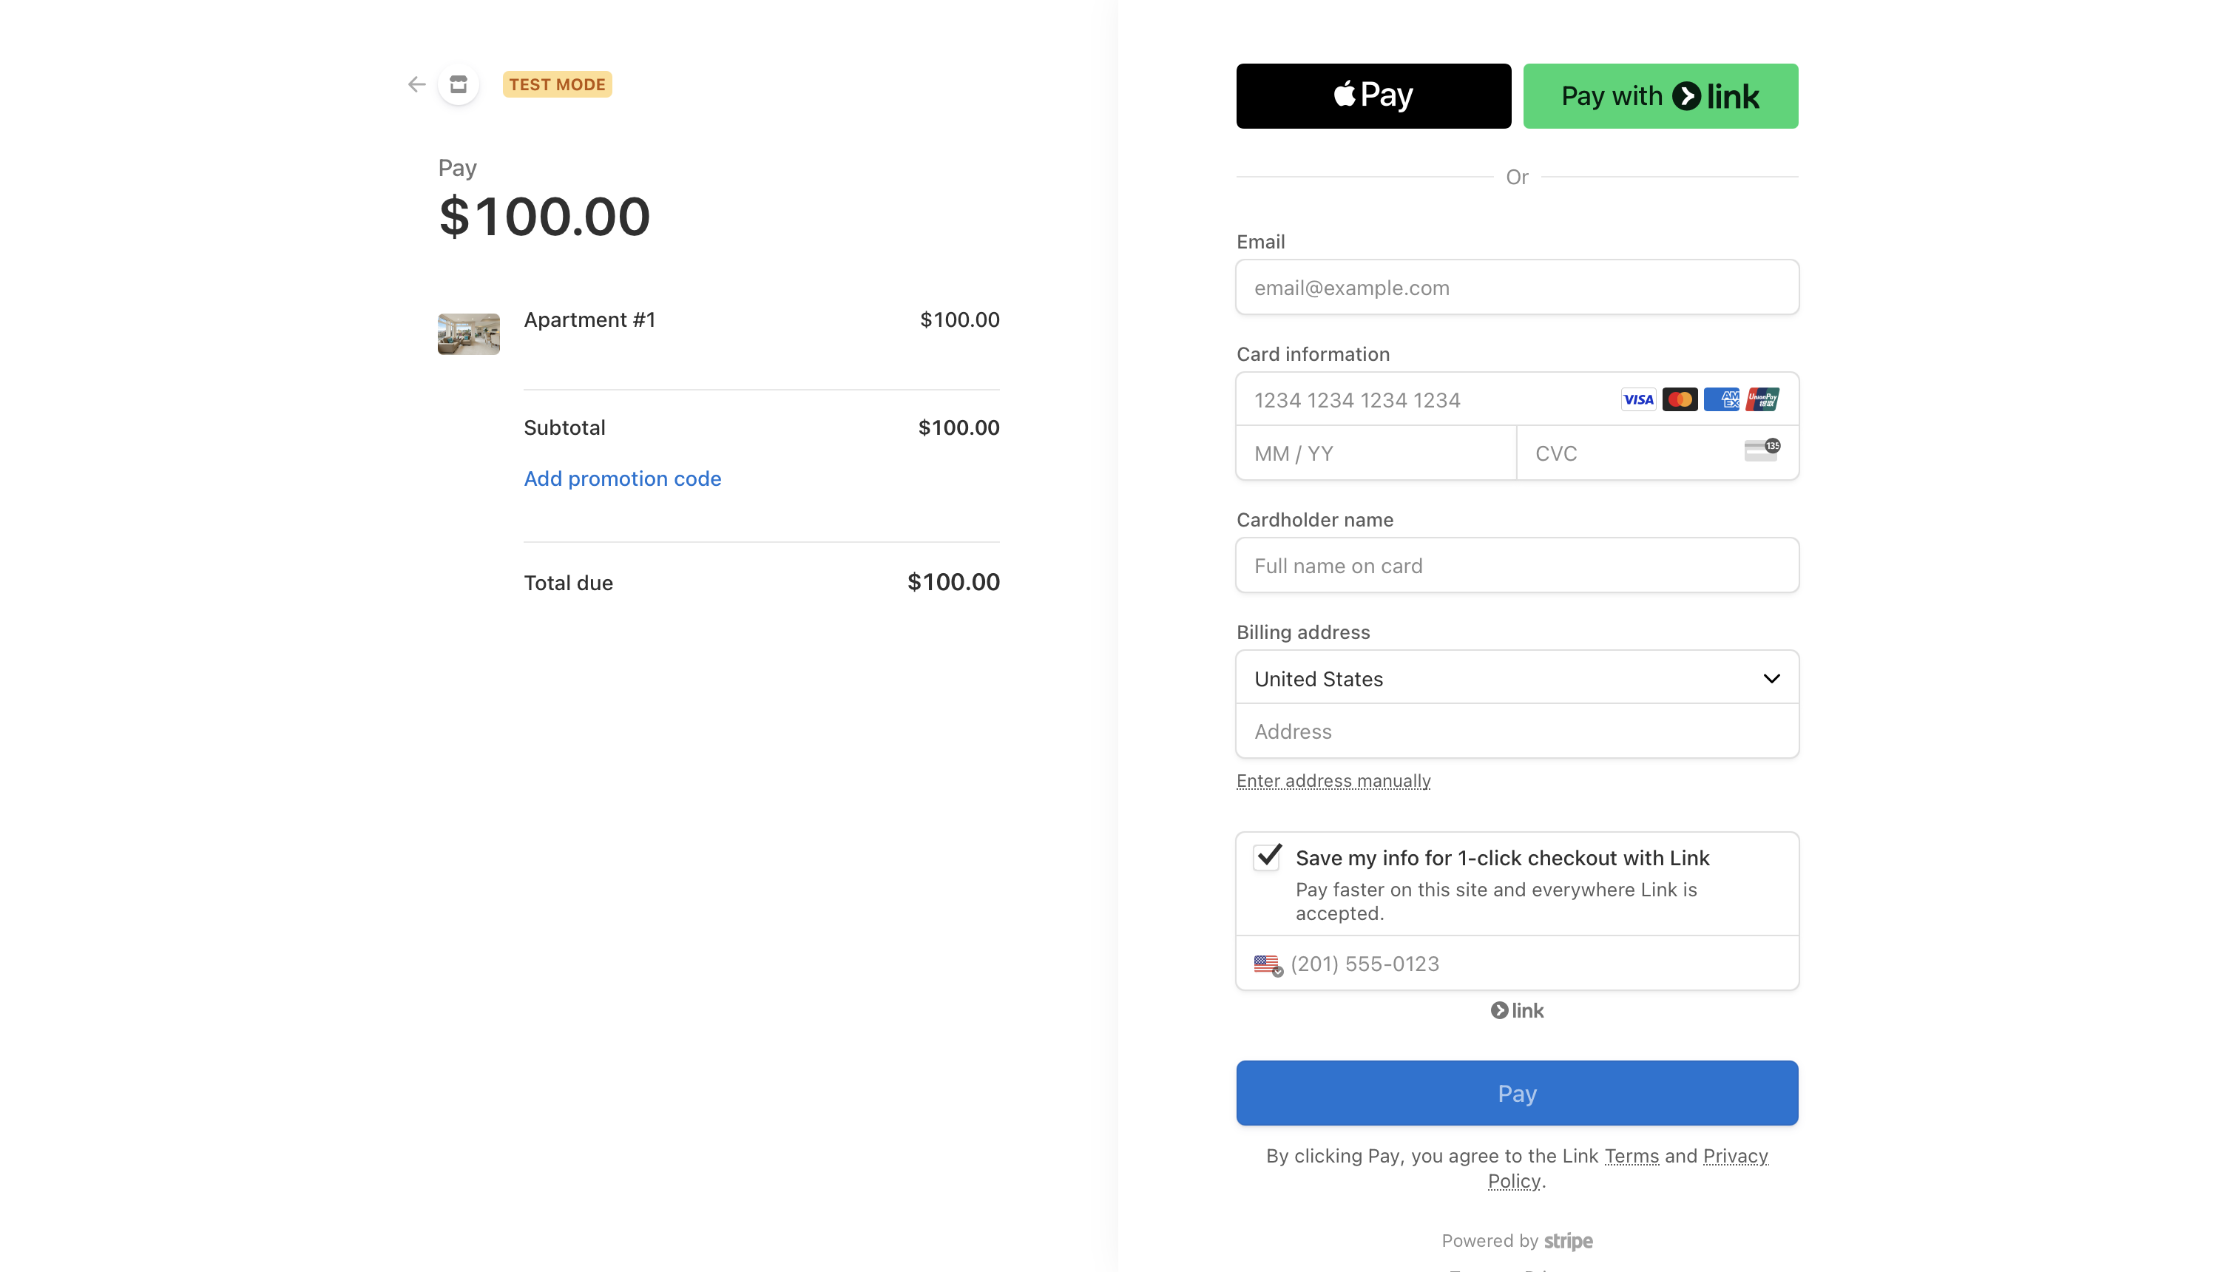Click the UnionPay card icon
This screenshot has width=2235, height=1272.
1762,400
